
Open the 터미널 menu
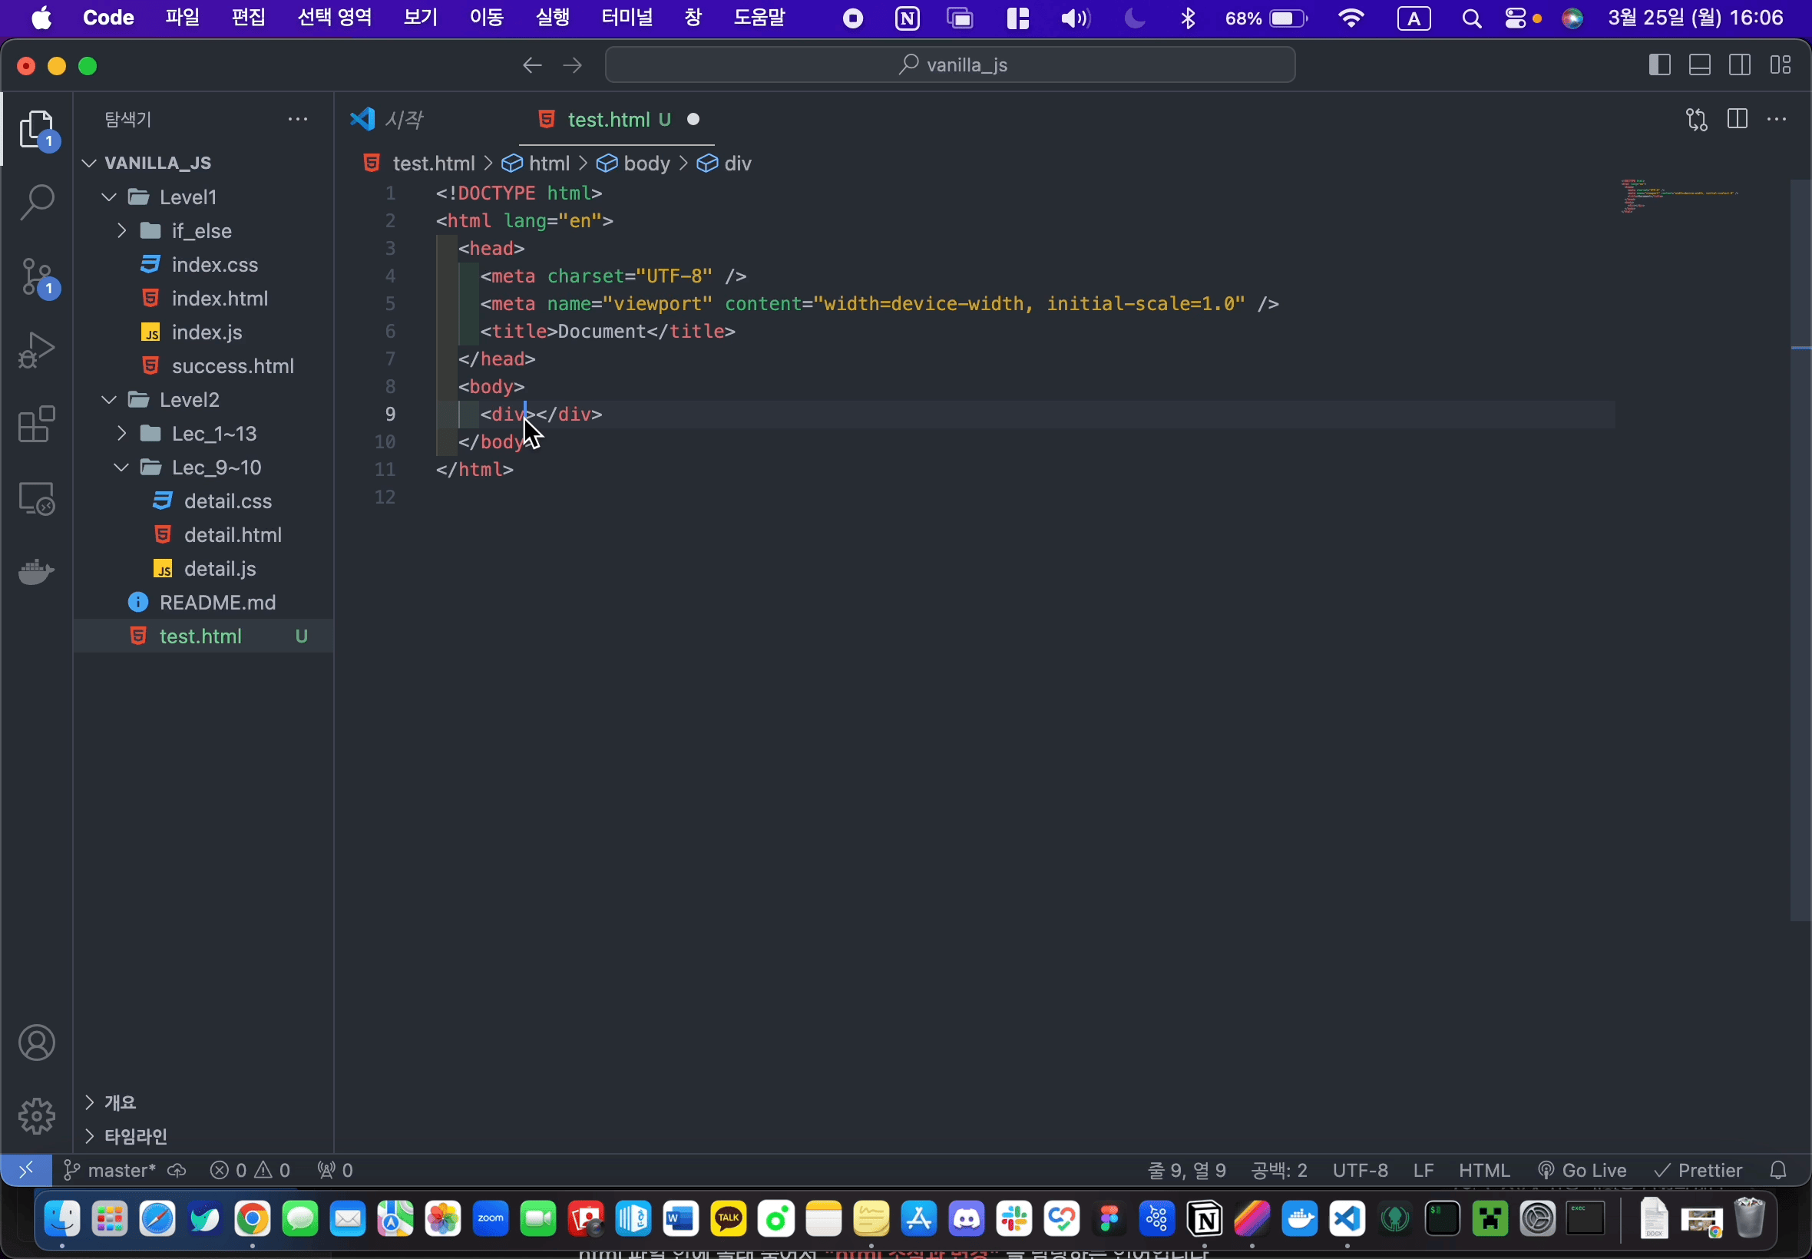[627, 18]
